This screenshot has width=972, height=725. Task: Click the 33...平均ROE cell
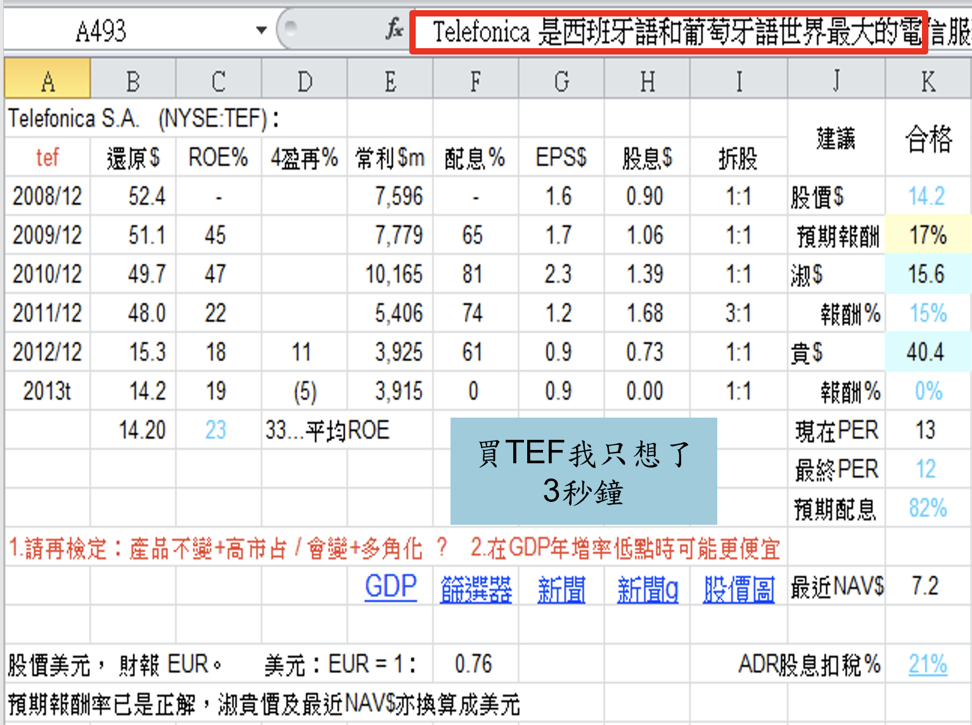[327, 430]
